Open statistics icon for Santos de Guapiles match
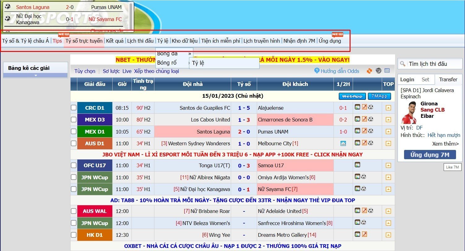The image size is (465, 251). pos(357,107)
